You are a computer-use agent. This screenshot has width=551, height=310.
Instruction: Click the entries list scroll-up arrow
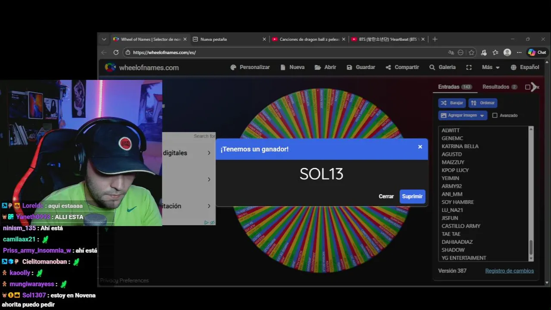click(x=531, y=129)
